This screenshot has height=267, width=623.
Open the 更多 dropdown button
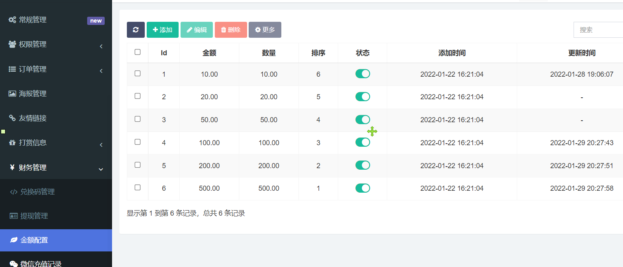(265, 30)
